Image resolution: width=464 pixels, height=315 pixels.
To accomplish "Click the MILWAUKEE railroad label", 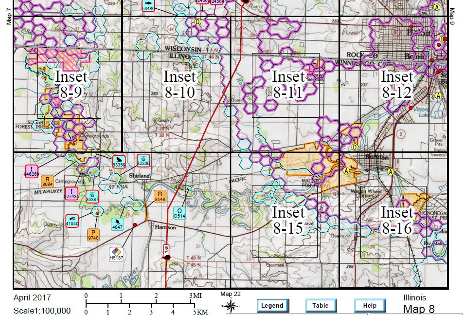I will click(48, 192).
